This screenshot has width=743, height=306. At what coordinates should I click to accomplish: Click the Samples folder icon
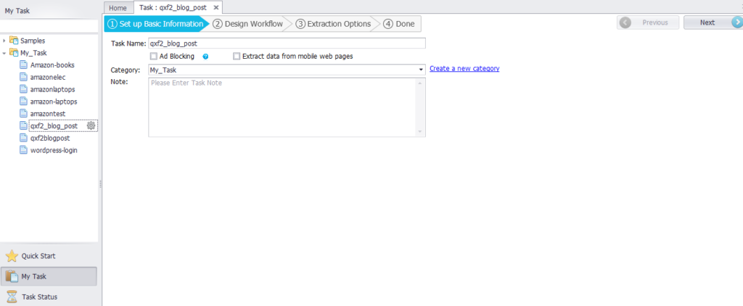point(14,41)
